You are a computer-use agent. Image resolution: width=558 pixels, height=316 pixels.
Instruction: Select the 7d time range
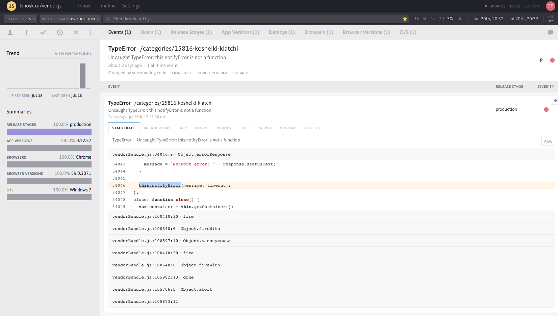coord(441,19)
